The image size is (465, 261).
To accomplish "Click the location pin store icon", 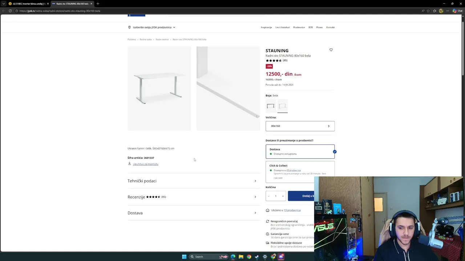I will (129, 27).
